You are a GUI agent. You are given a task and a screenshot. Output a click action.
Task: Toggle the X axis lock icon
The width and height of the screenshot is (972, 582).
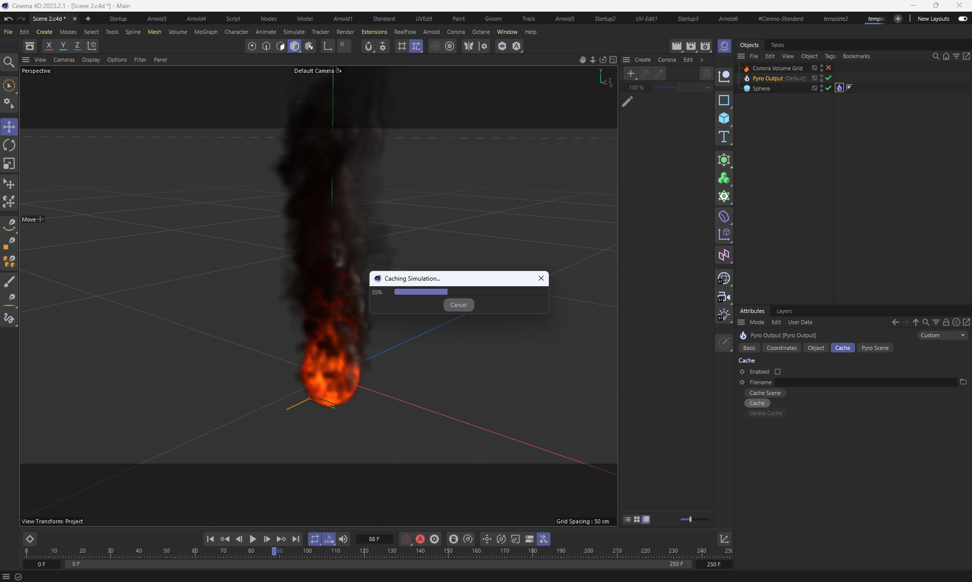pos(49,46)
